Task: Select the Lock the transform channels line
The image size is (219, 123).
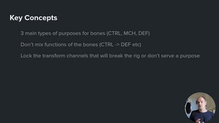Action: [x=110, y=56]
